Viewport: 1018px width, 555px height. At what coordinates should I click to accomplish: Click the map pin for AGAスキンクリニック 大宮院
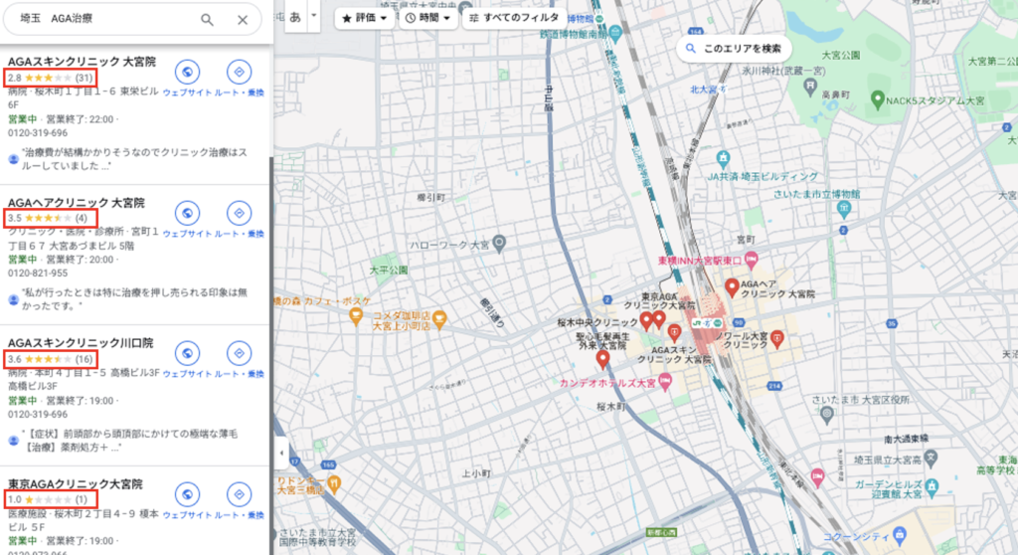(x=675, y=334)
